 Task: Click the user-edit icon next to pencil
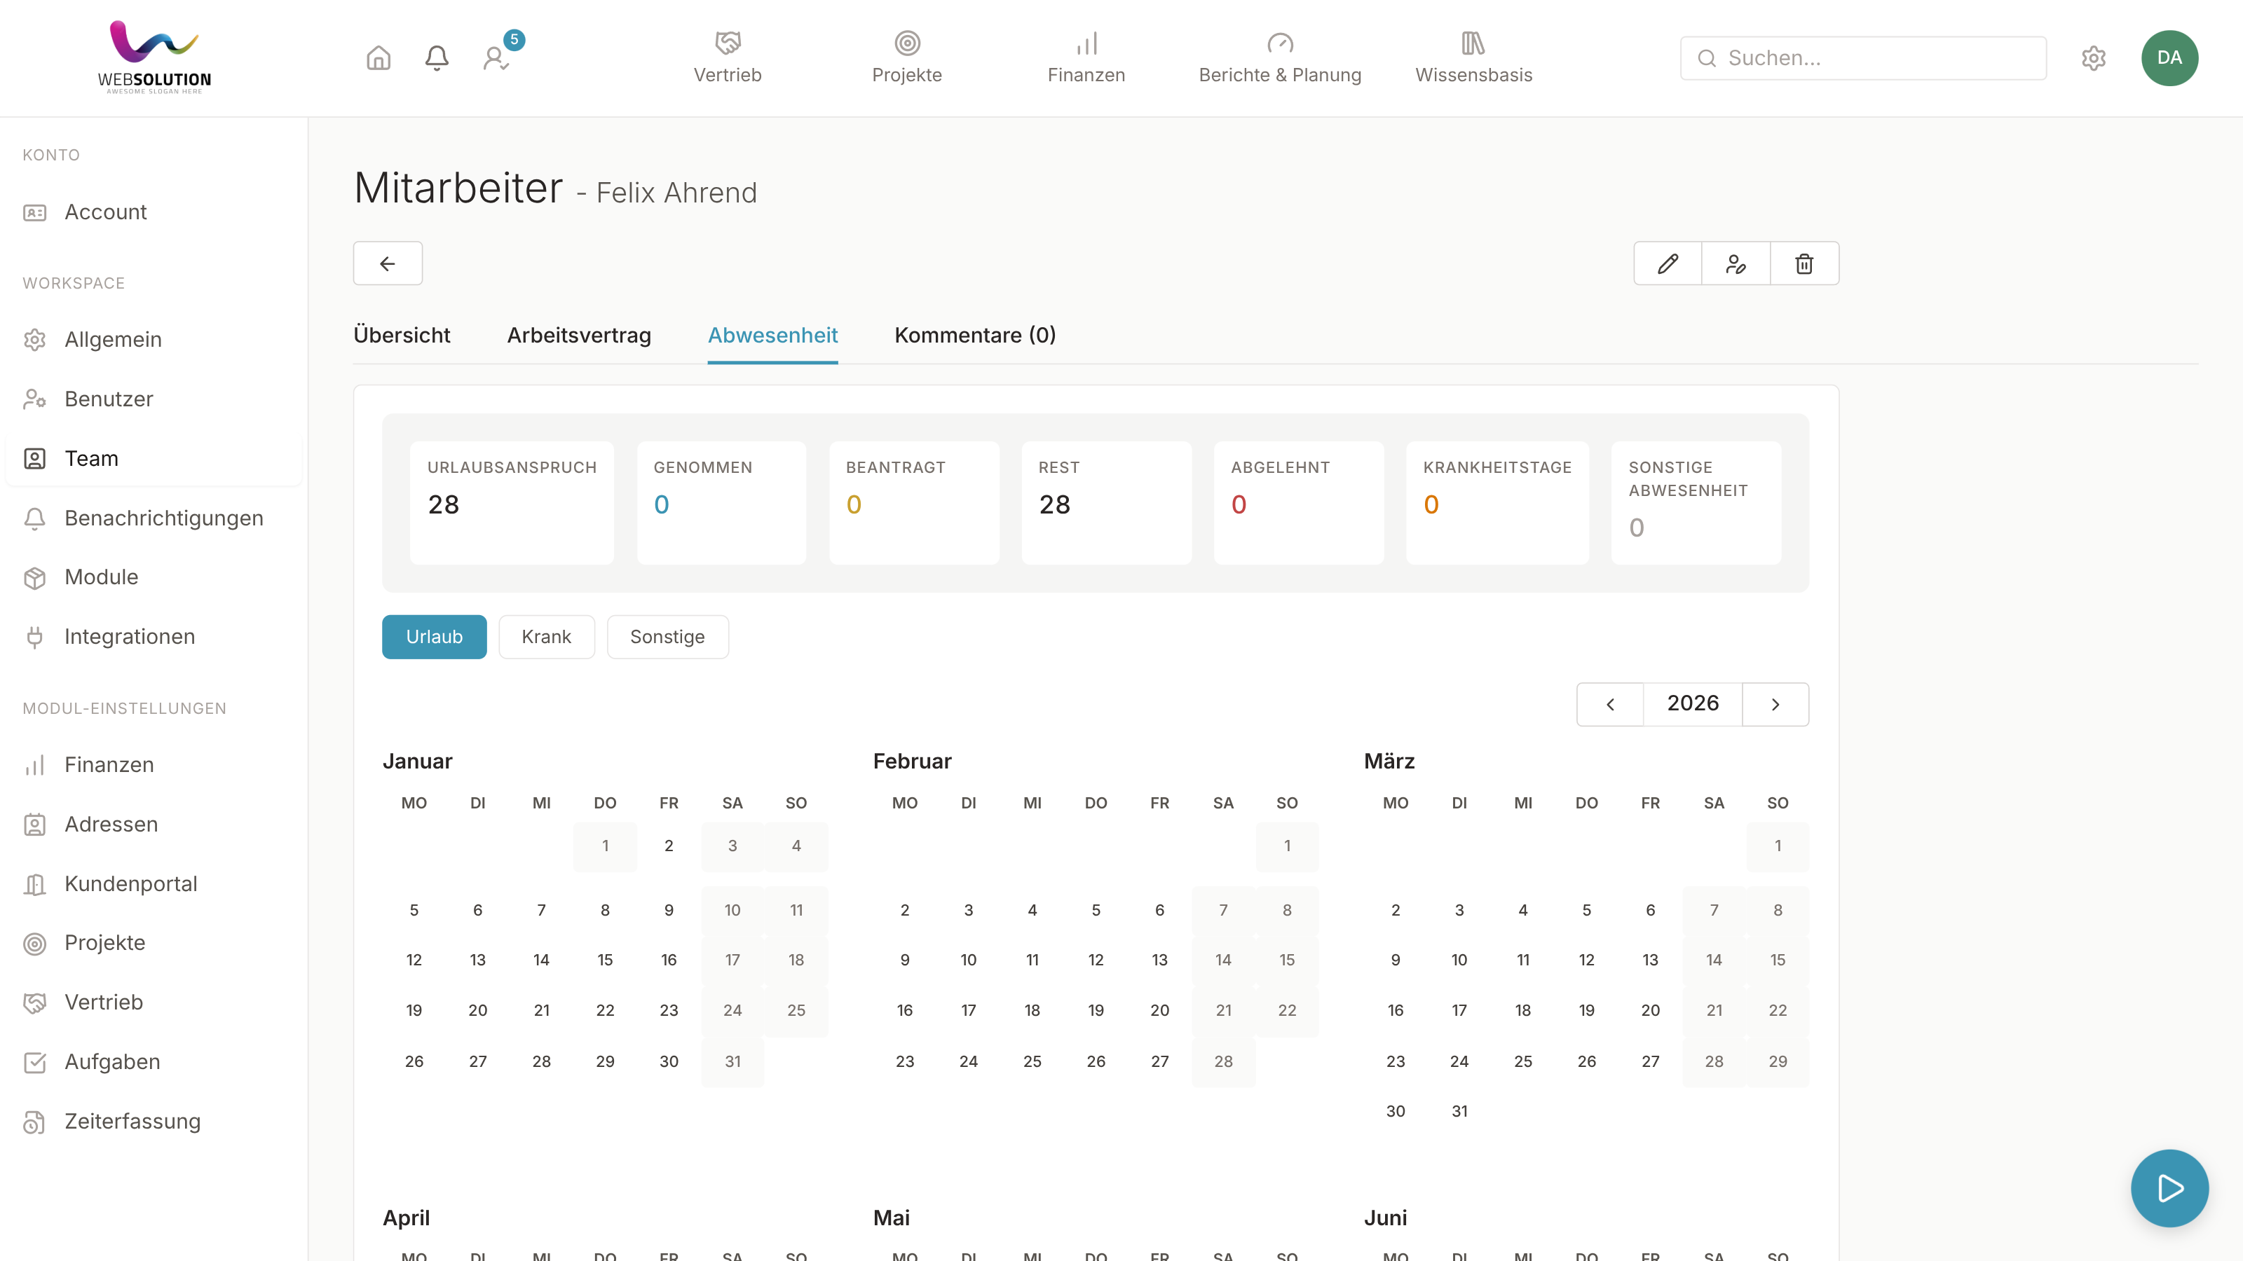click(x=1736, y=263)
